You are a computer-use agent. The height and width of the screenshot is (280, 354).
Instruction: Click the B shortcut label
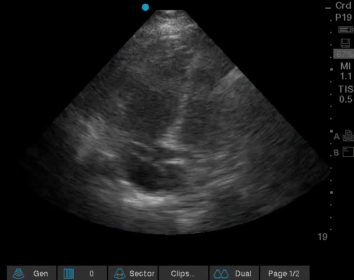pos(336,152)
